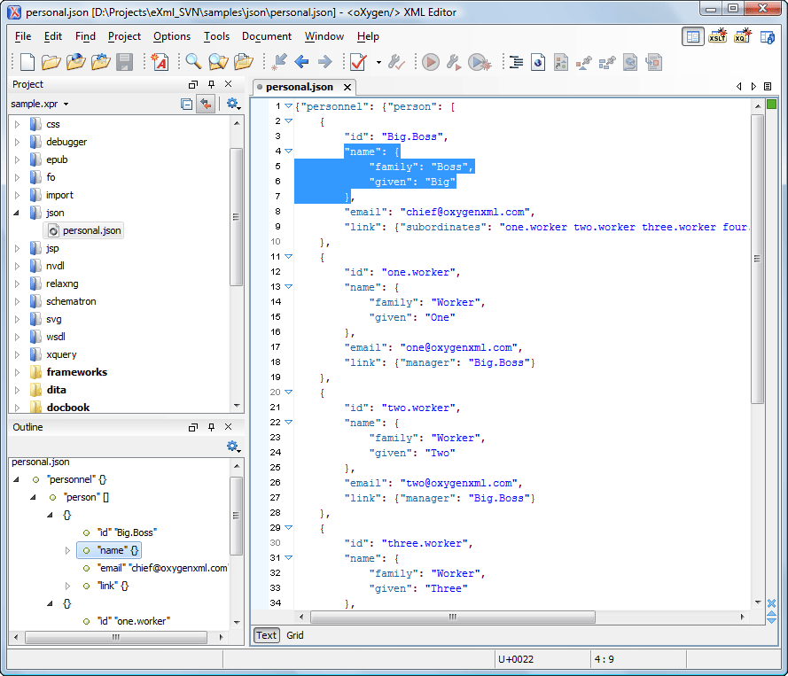
Task: Collapse the "name" node in the Outline
Action: tap(69, 550)
